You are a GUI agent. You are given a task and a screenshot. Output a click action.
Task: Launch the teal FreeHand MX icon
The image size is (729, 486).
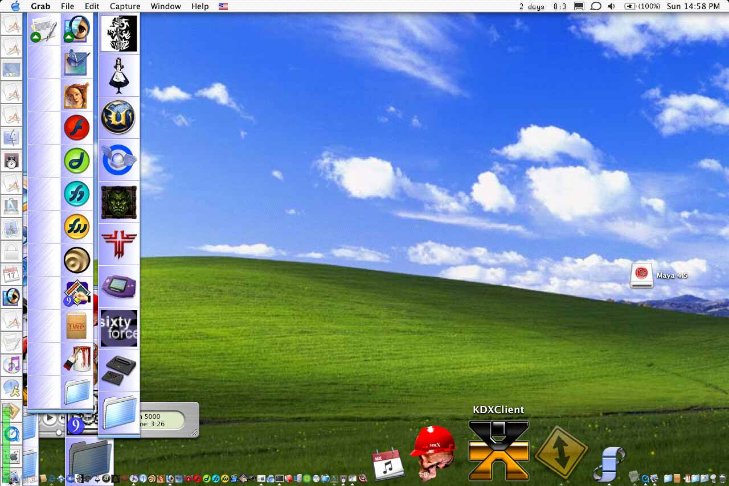76,193
